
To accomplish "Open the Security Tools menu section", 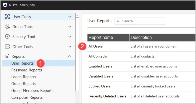I will coord(38,37).
